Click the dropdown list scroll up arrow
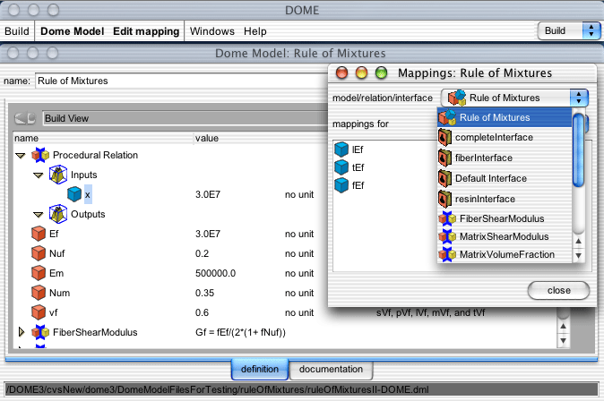 pos(578,242)
